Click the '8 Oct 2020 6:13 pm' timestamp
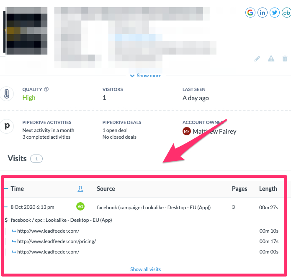Viewport: 291px width, 279px height. [33, 207]
